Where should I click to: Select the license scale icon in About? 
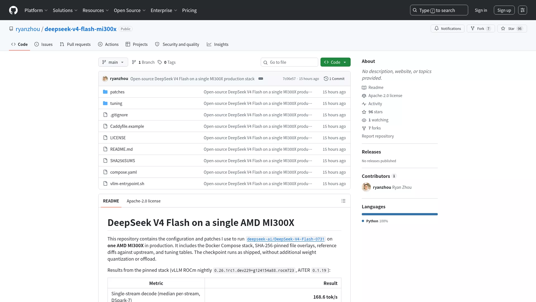364,96
